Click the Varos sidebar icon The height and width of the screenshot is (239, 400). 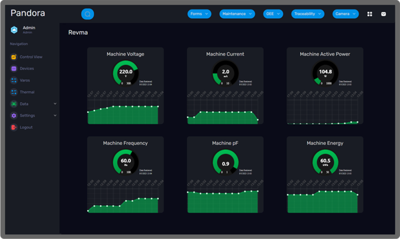[14, 80]
